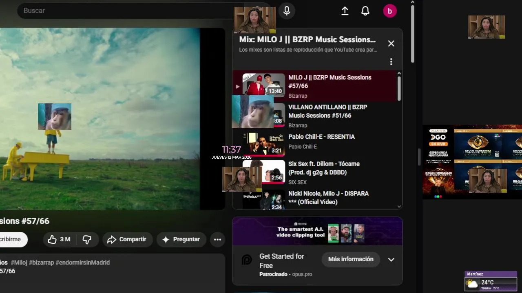
Task: Close the Mix playlist panel
Action: click(x=391, y=44)
